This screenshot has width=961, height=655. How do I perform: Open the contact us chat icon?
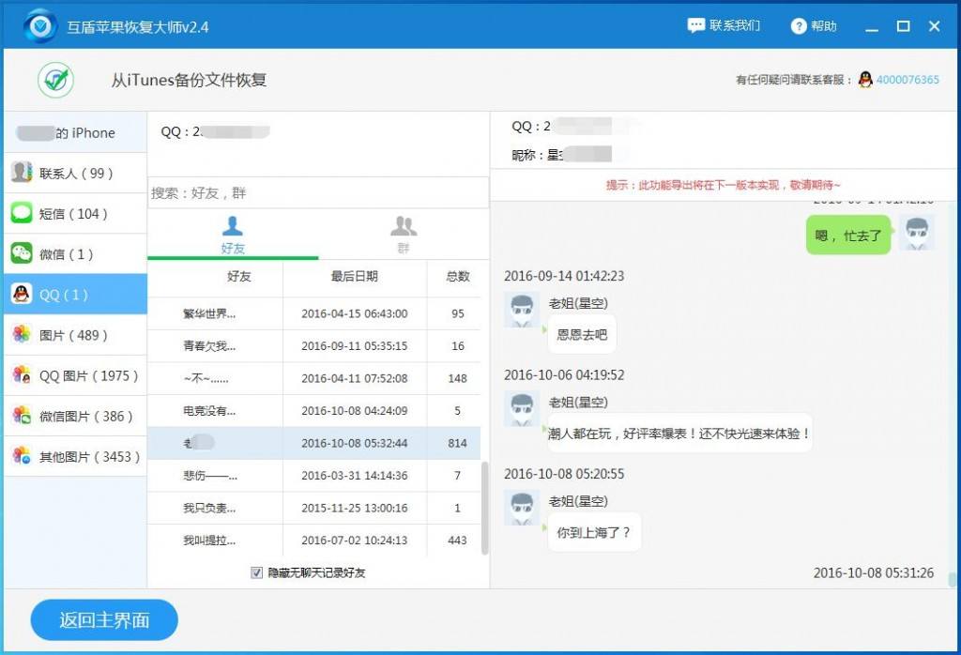[x=695, y=25]
